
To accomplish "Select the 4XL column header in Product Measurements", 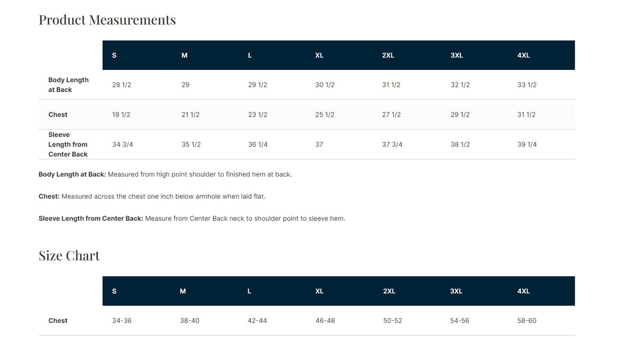I will [523, 55].
